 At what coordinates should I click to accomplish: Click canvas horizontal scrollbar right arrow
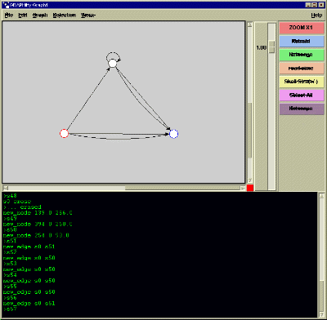tap(242, 188)
